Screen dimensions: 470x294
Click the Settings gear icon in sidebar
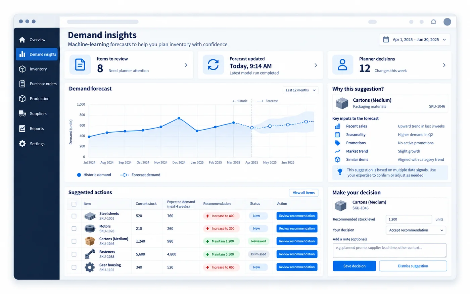pyautogui.click(x=22, y=144)
